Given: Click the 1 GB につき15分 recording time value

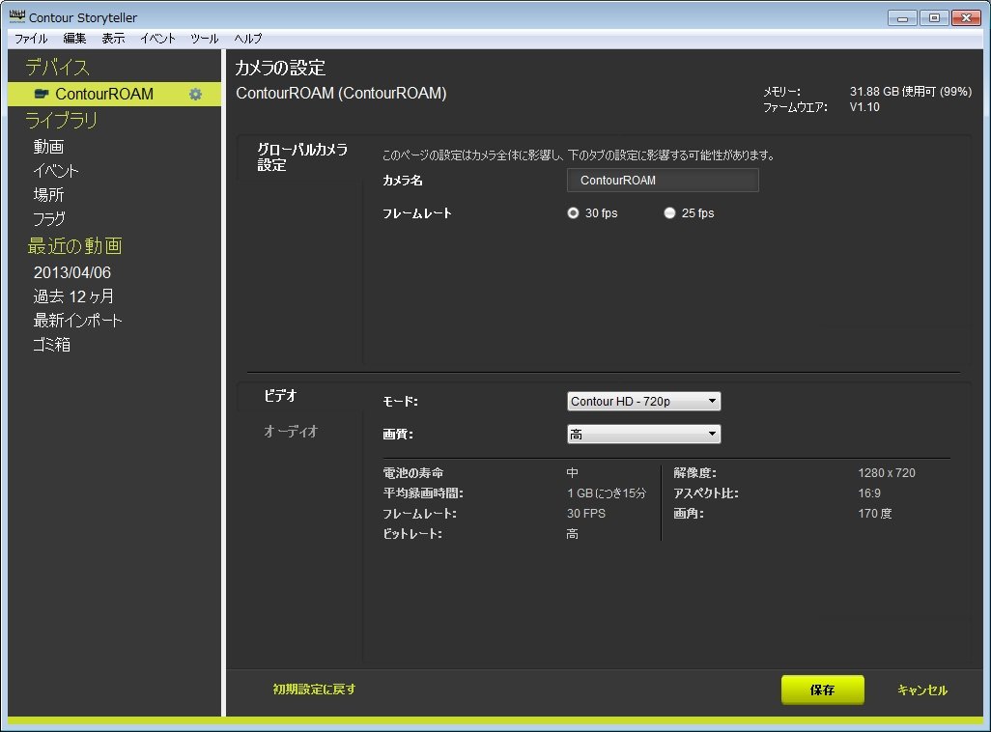Looking at the screenshot, I should point(607,493).
